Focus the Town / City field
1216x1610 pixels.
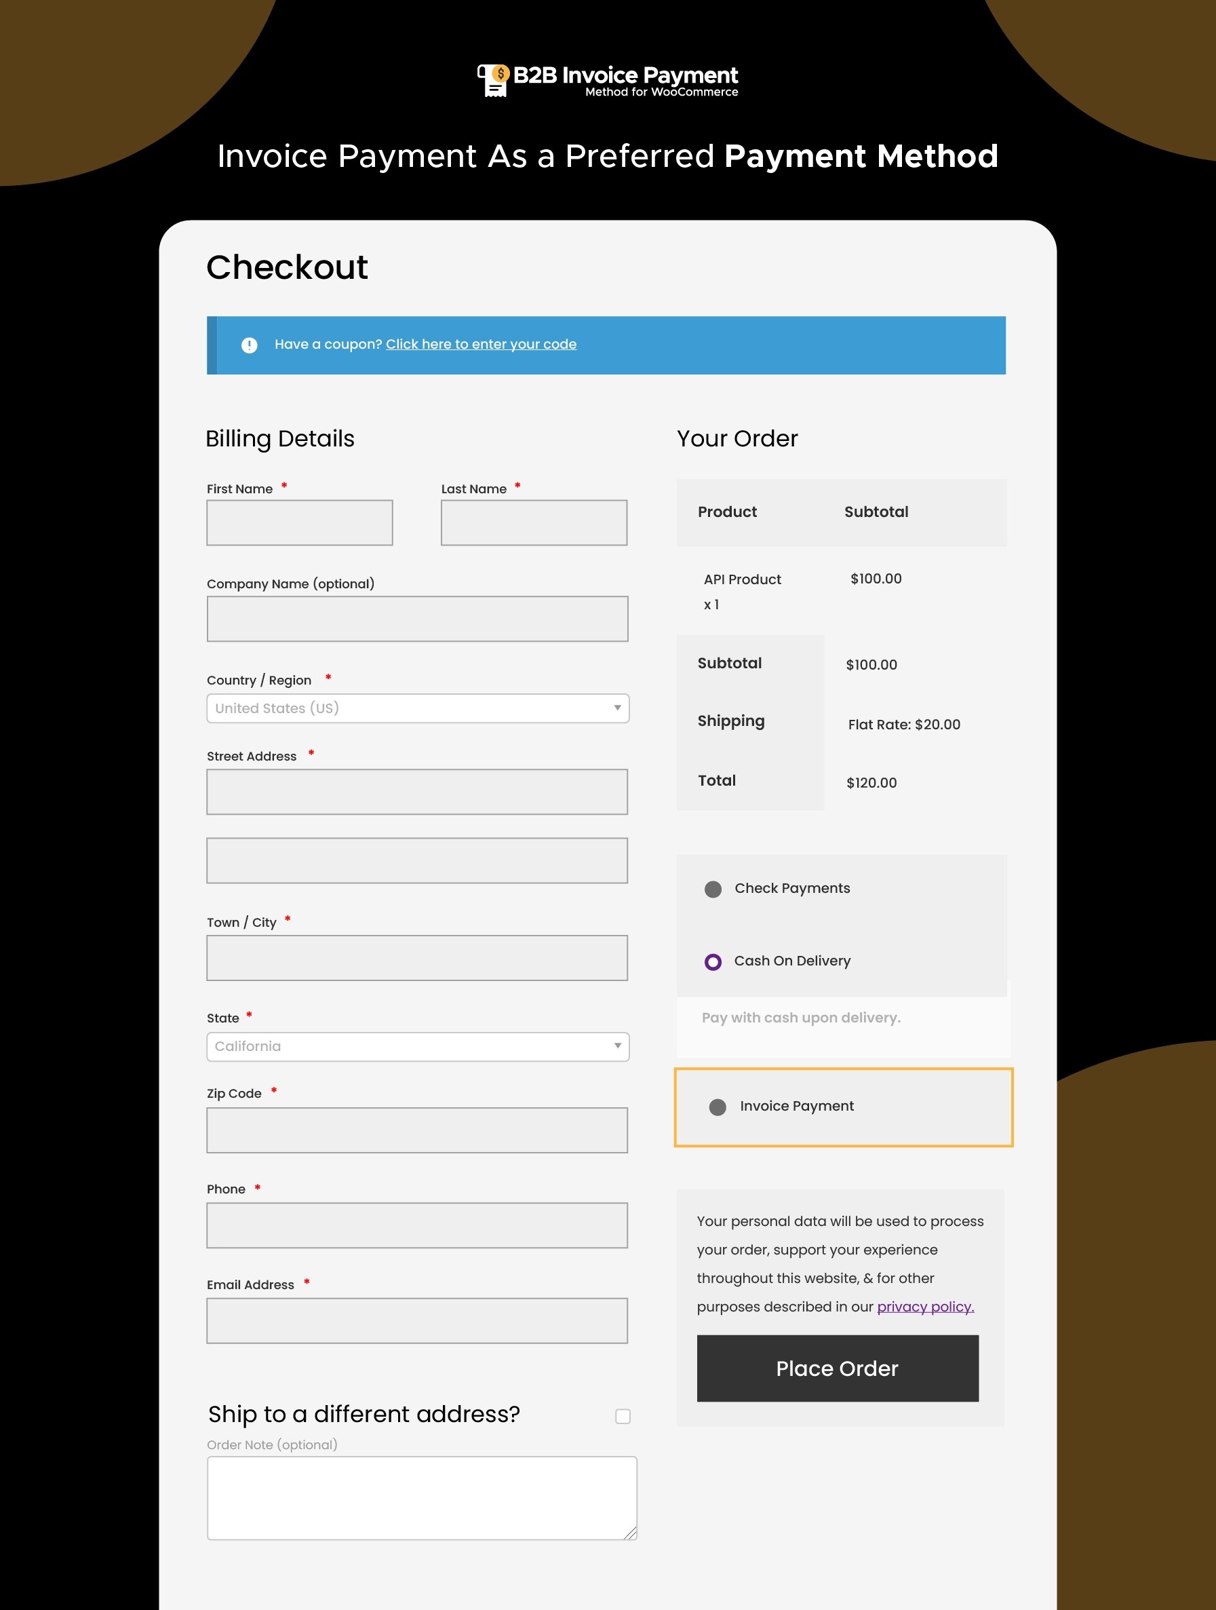pyautogui.click(x=416, y=957)
